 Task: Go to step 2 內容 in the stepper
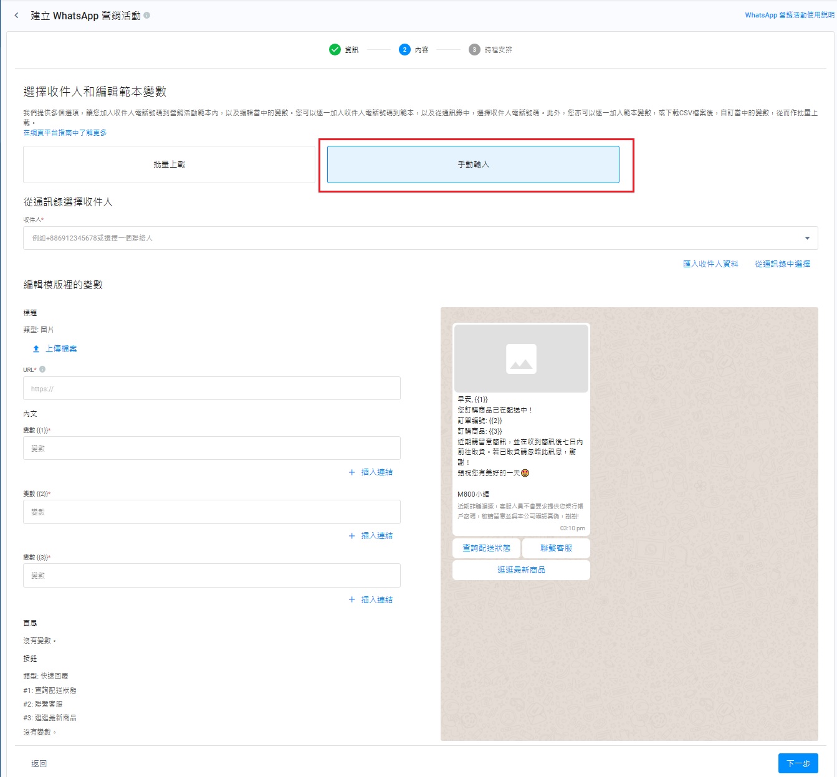(x=405, y=50)
